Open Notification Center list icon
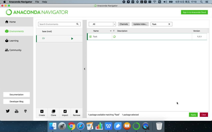The width and height of the screenshot is (212, 132). click(207, 2)
